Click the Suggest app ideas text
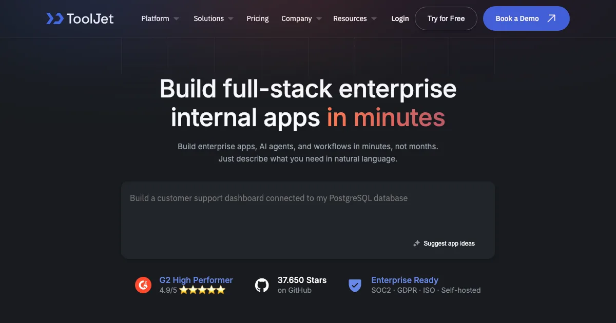 coord(449,244)
